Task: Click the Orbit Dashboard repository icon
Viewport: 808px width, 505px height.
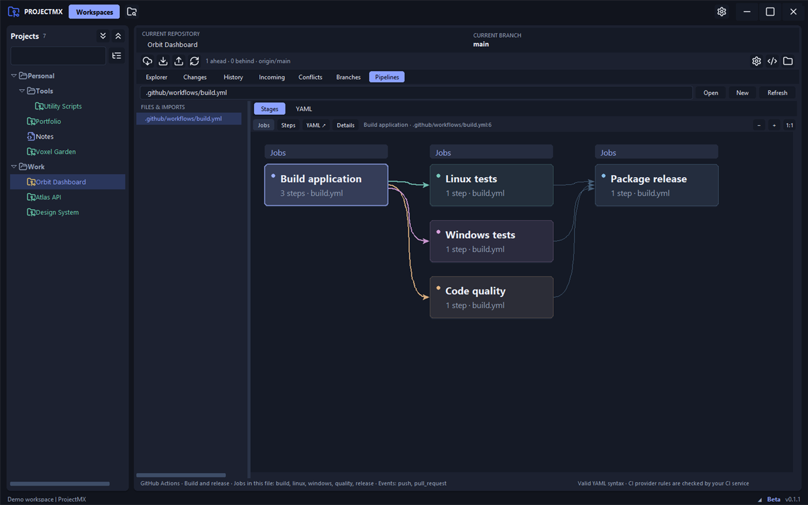Action: [31, 182]
